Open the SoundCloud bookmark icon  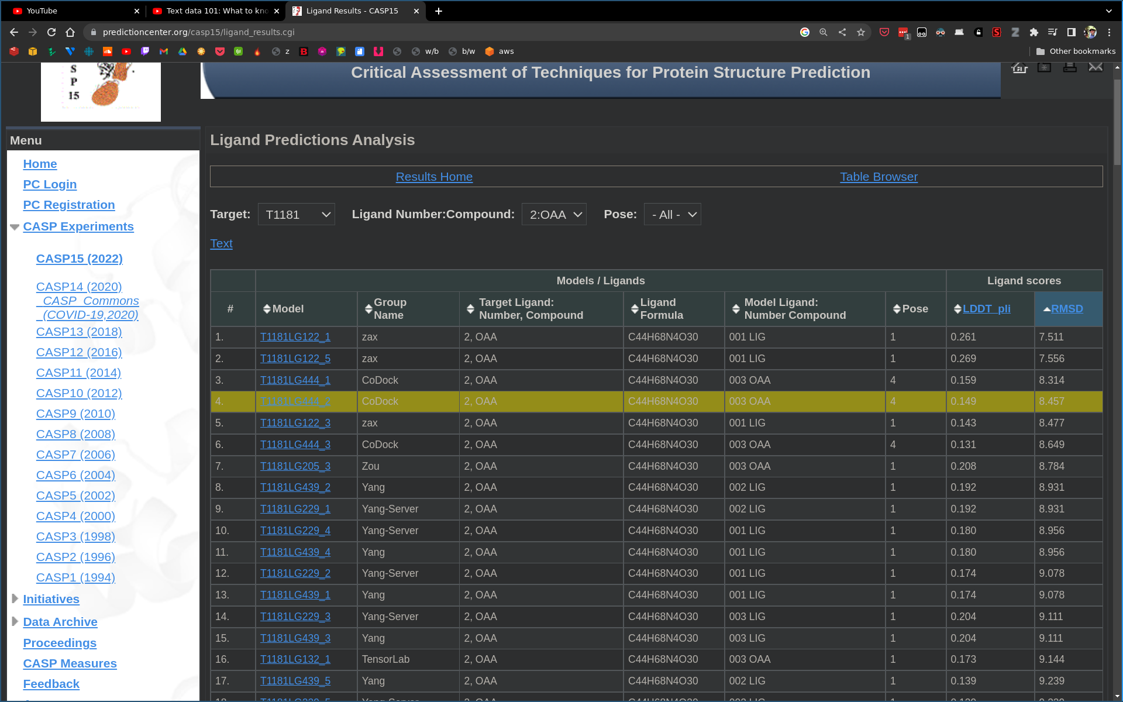coord(108,51)
